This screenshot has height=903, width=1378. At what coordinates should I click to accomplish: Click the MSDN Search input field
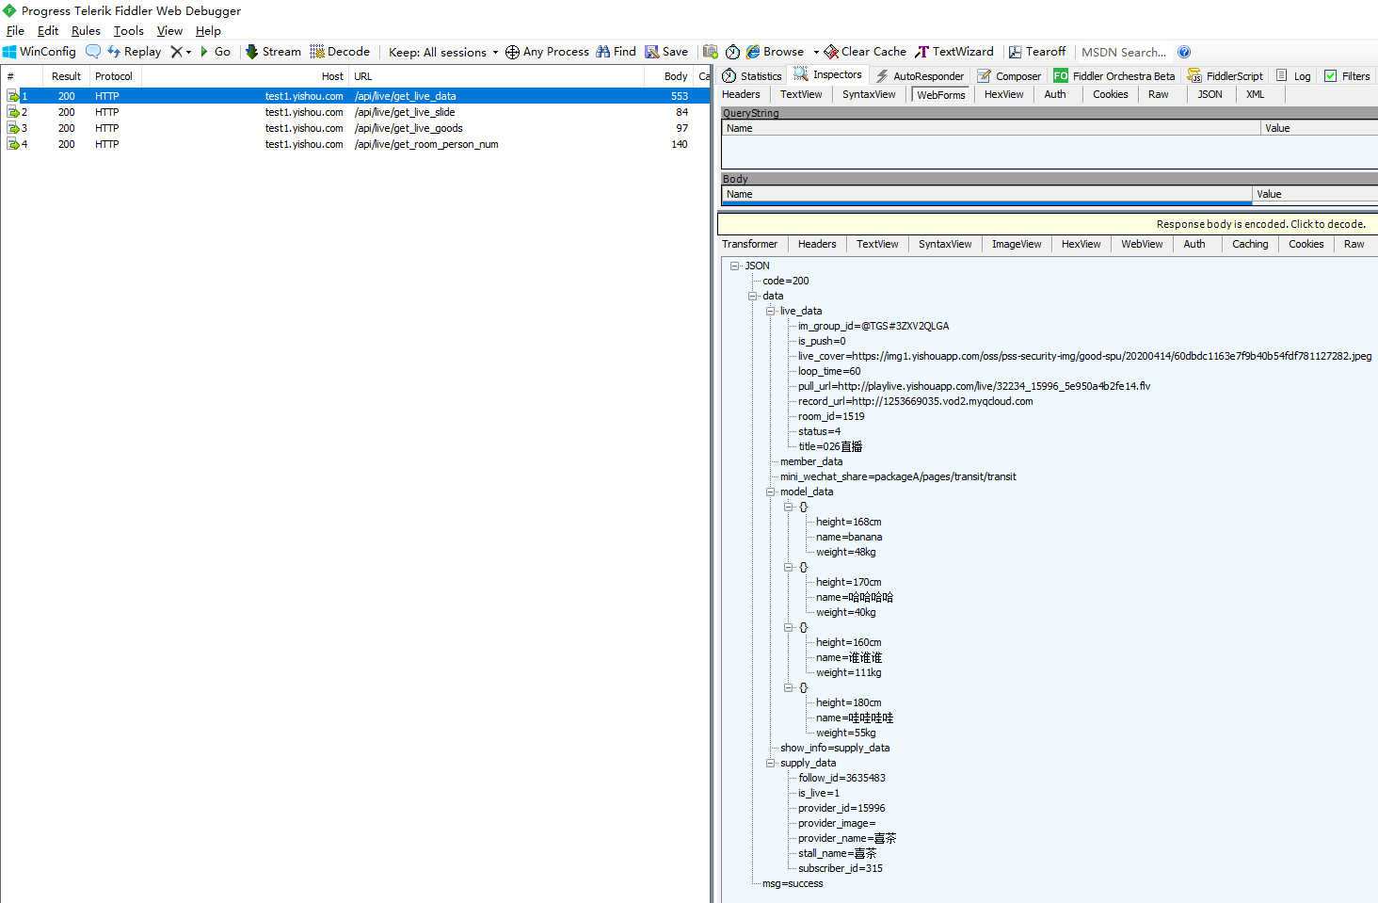tap(1124, 52)
